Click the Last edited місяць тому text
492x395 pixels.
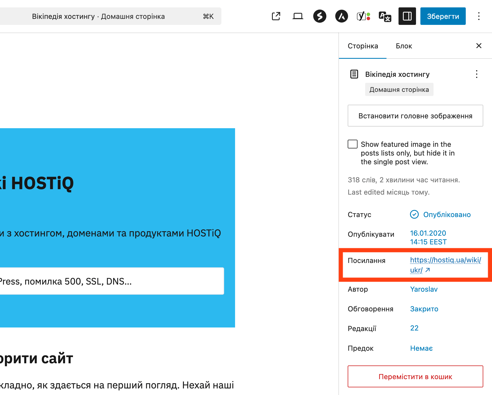pos(389,192)
